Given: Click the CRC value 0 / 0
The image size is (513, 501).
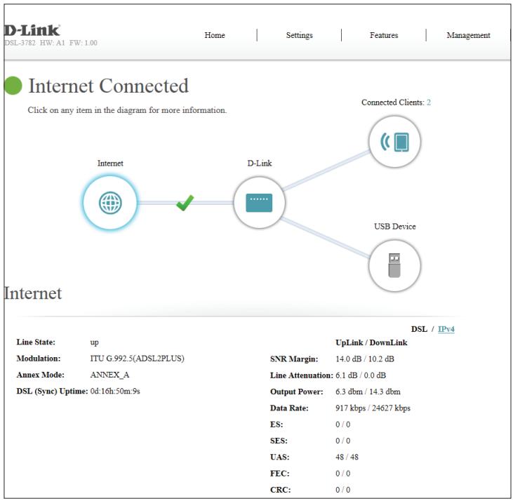Looking at the screenshot, I should (x=343, y=490).
